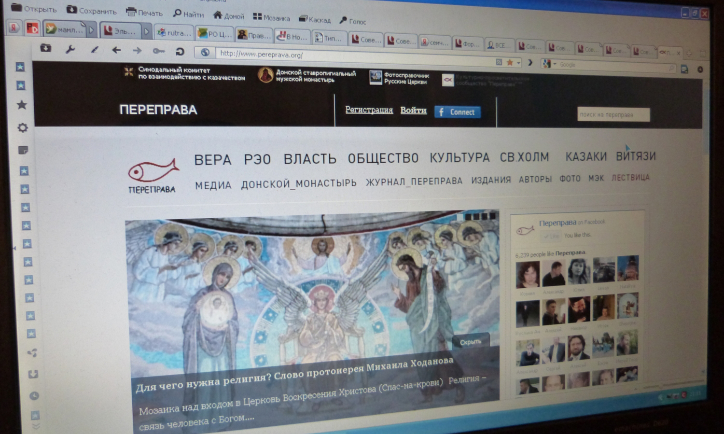Open the 'КАЗАКИ' site section
Screen dimensions: 724x434
586,156
